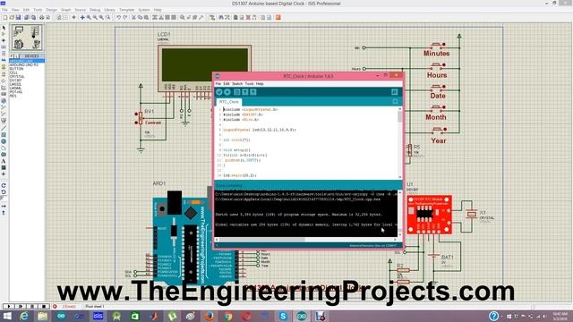Viewport: 573px width, 322px height.
Task: Select DS1307 in the devices list
Action: point(15,80)
